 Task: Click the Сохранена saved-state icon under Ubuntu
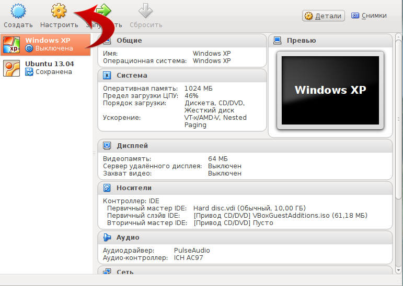click(29, 72)
